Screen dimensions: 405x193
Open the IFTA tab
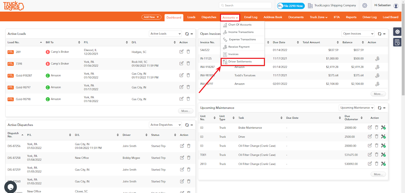click(x=337, y=17)
